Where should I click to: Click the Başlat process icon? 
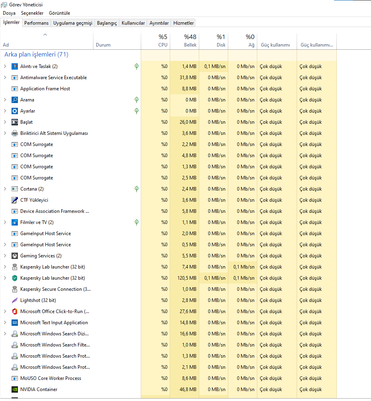15,122
